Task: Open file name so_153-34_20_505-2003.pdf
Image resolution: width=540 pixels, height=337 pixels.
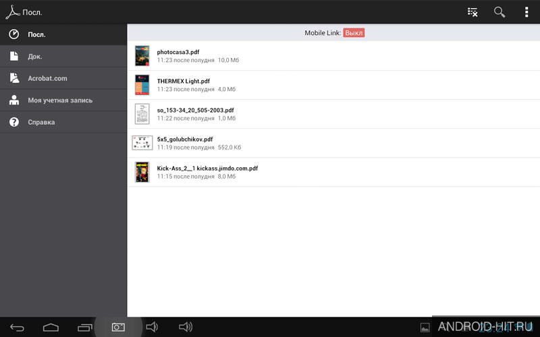Action: click(x=195, y=110)
